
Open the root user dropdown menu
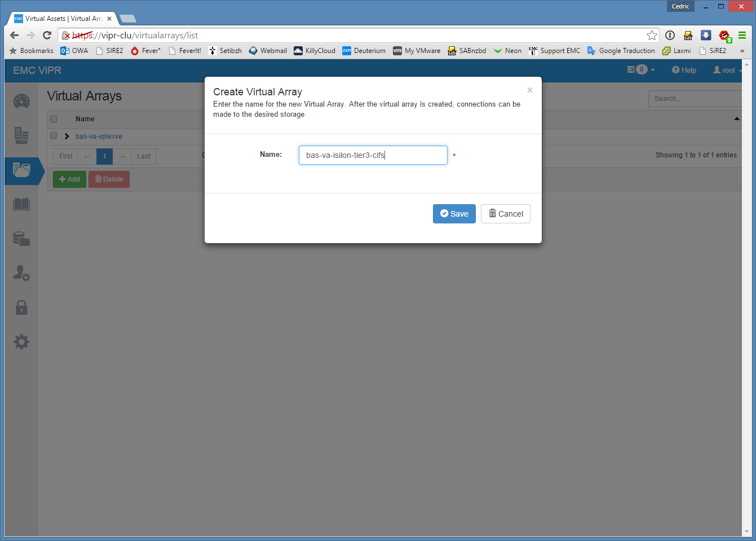pos(727,70)
